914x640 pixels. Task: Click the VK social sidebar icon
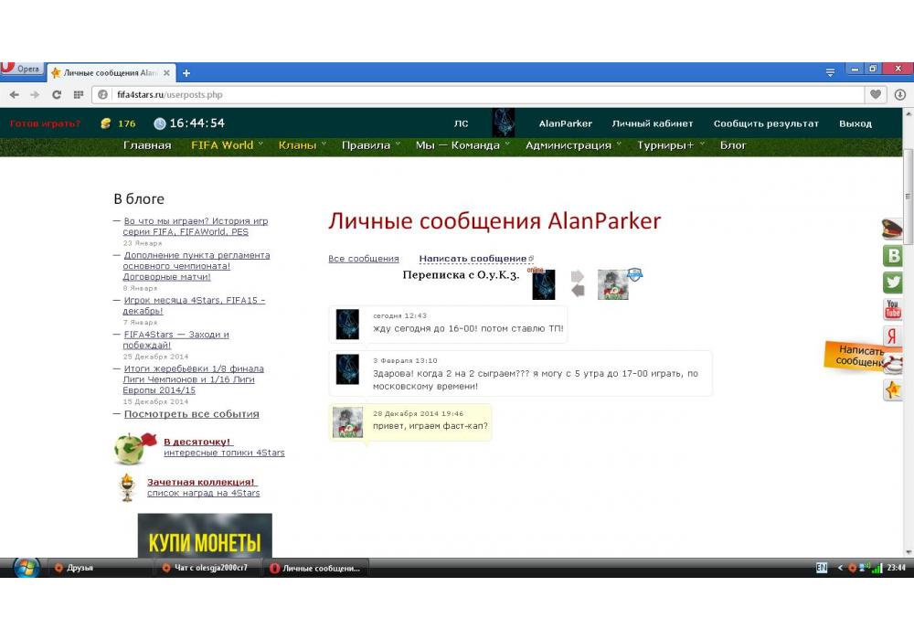click(892, 256)
